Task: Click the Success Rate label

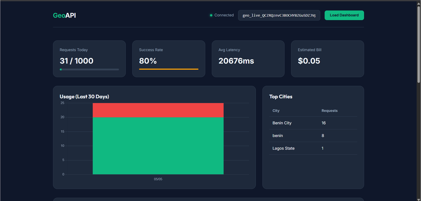Action: (x=151, y=50)
